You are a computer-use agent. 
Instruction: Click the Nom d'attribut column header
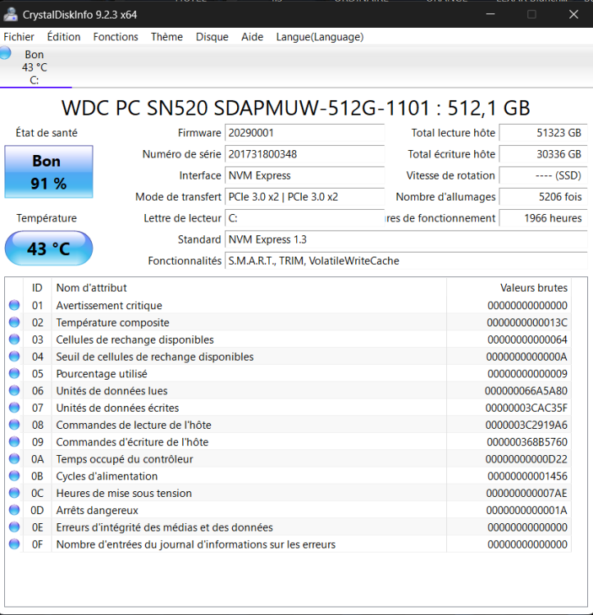[249, 288]
